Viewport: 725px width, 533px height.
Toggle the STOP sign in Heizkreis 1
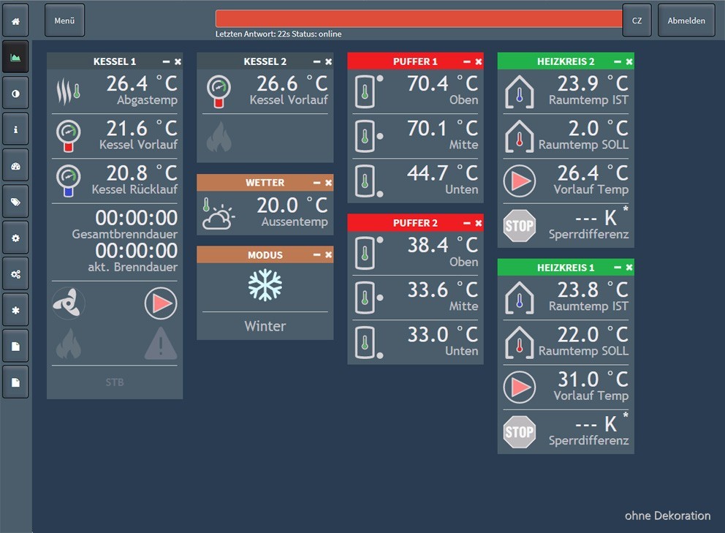coord(520,432)
